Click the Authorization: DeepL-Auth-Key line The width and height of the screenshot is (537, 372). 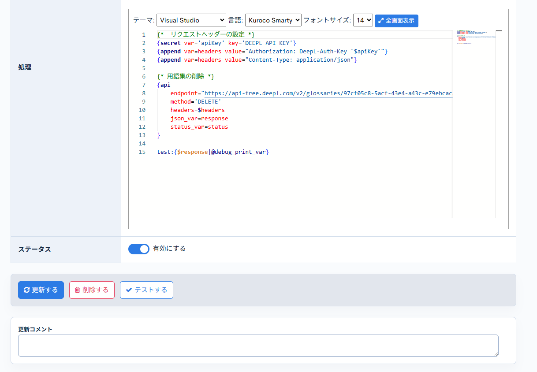[272, 52]
